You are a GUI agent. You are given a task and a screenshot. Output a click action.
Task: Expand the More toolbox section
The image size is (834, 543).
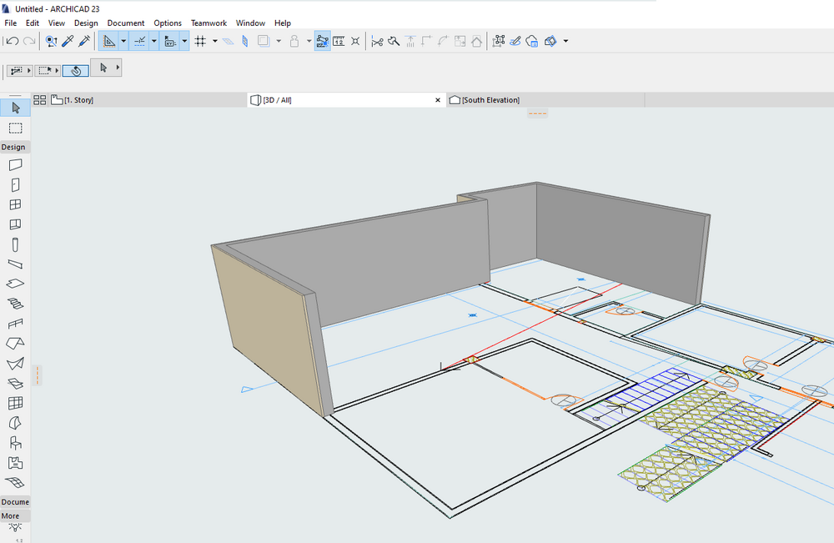pyautogui.click(x=11, y=515)
